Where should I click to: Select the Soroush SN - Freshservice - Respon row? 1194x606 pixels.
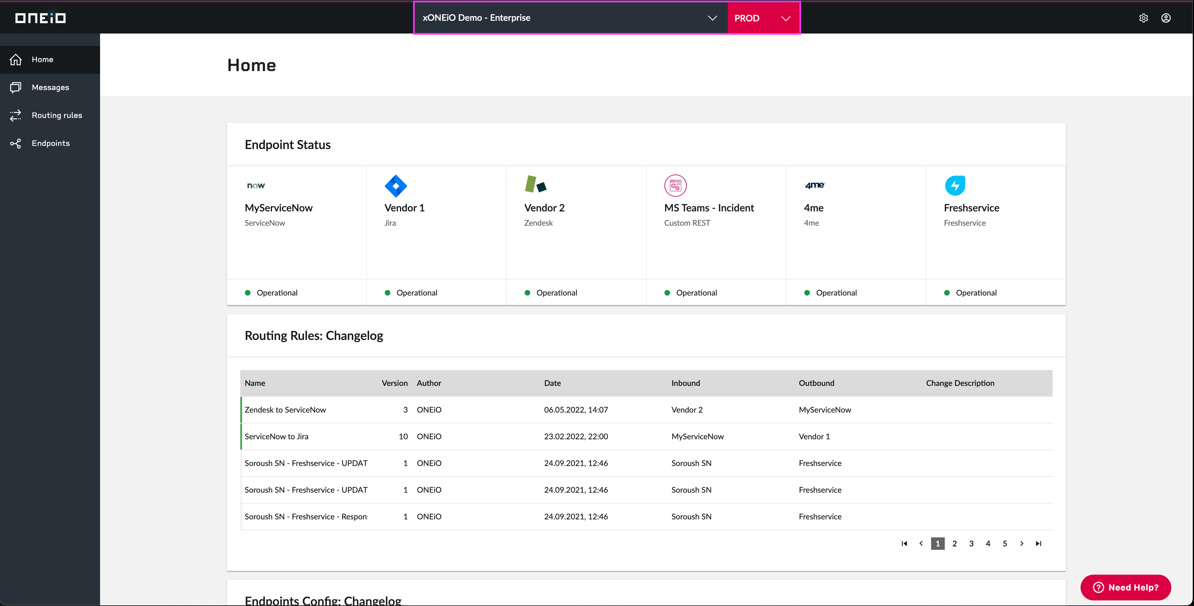pos(646,517)
